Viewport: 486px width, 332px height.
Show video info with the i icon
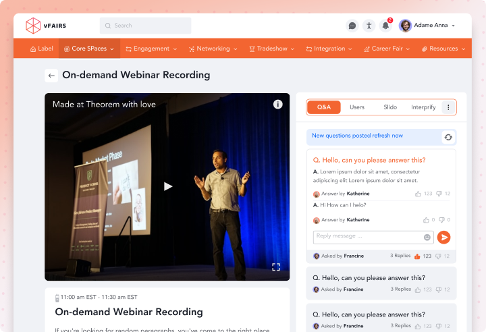(277, 104)
